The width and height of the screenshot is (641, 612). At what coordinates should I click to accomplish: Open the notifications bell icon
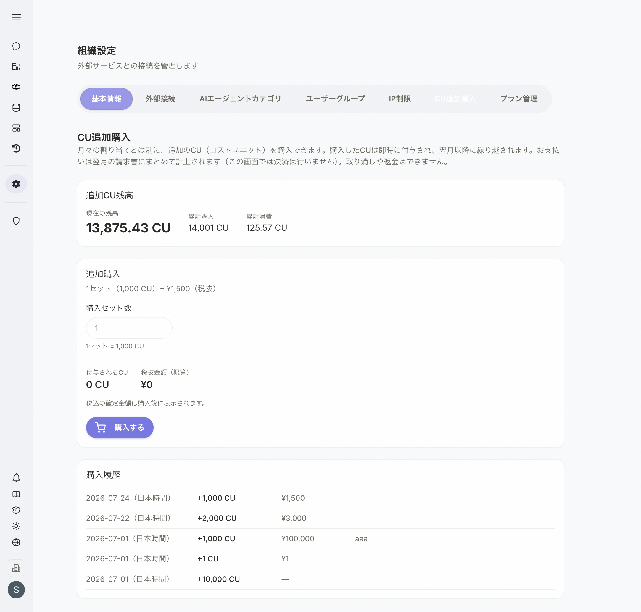(16, 478)
